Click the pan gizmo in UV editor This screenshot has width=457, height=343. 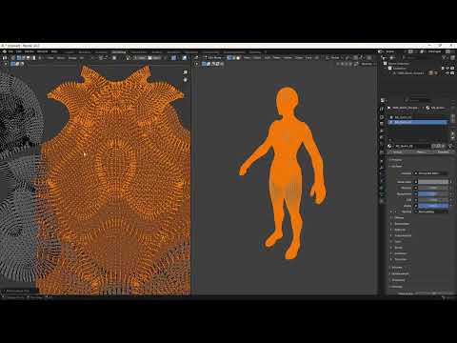coord(186,79)
